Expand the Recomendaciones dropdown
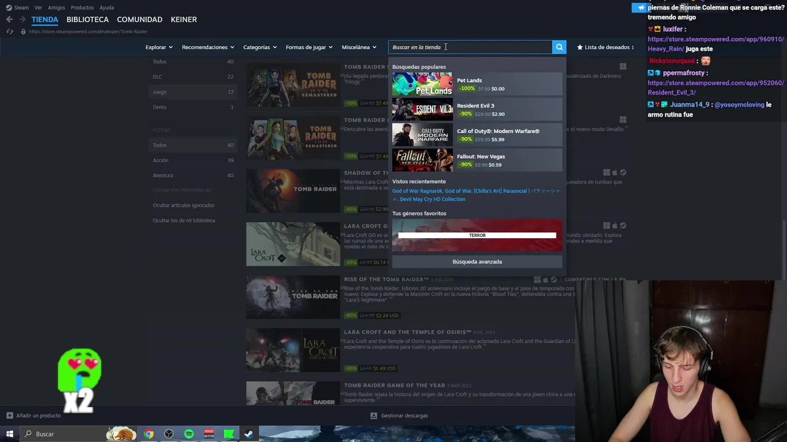 coord(208,47)
